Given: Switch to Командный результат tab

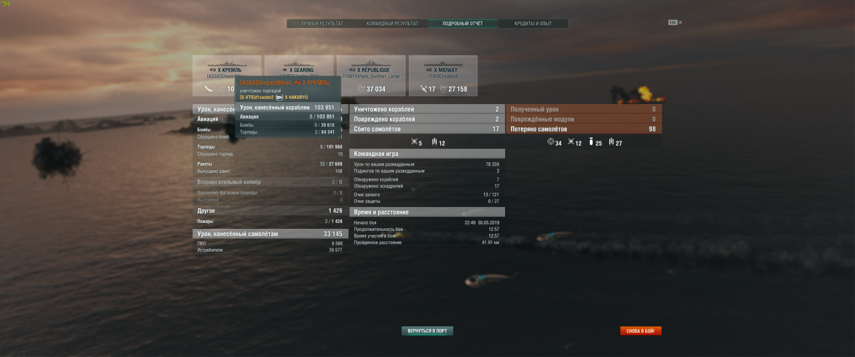Looking at the screenshot, I should click(x=392, y=23).
